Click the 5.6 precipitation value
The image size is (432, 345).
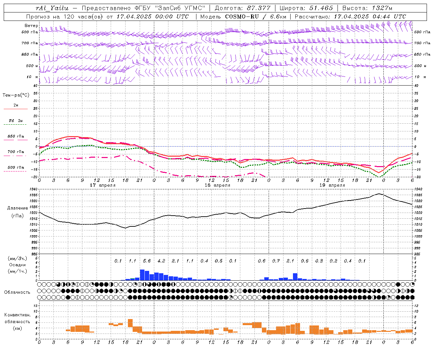coord(147,261)
